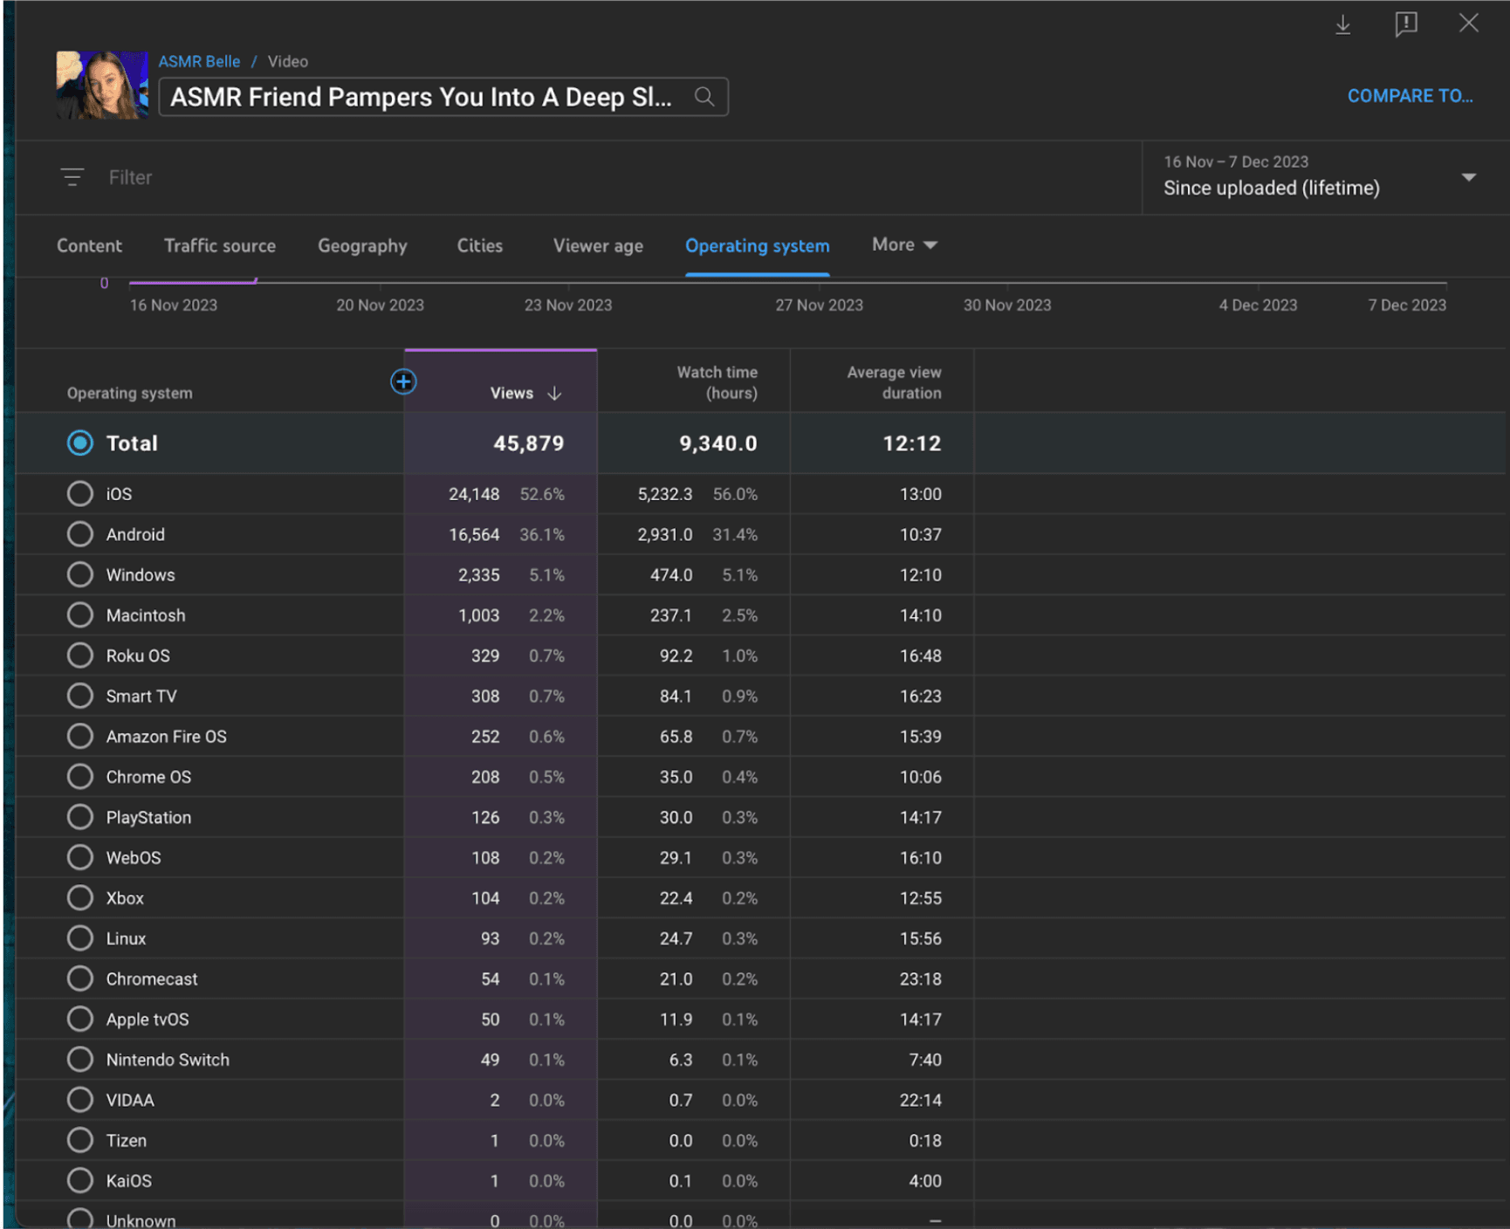Click the search icon in video title
The height and width of the screenshot is (1229, 1510).
704,97
